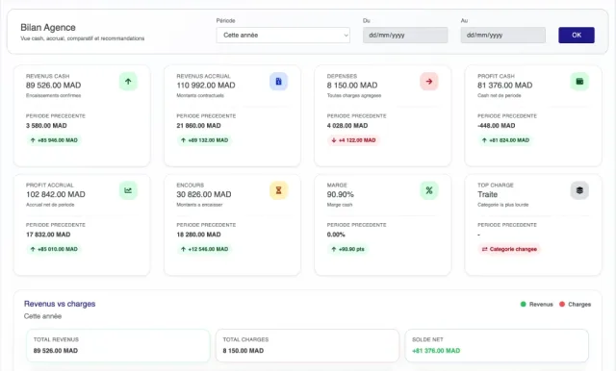Image resolution: width=616 pixels, height=371 pixels.
Task: Click the Categorie changee badge
Action: click(509, 249)
